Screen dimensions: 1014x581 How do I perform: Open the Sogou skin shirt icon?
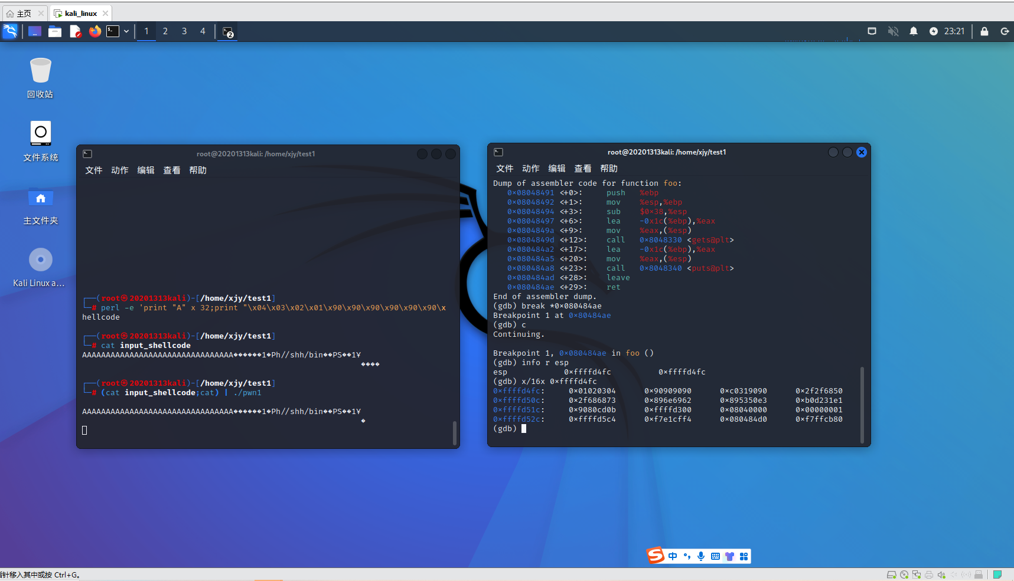tap(730, 556)
